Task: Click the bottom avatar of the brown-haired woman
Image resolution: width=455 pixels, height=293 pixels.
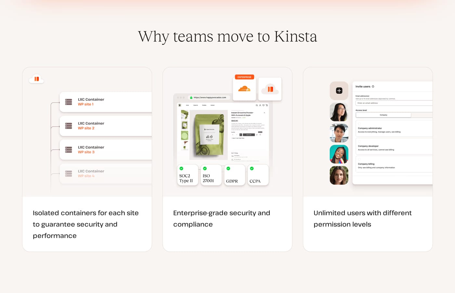Action: 339,175
